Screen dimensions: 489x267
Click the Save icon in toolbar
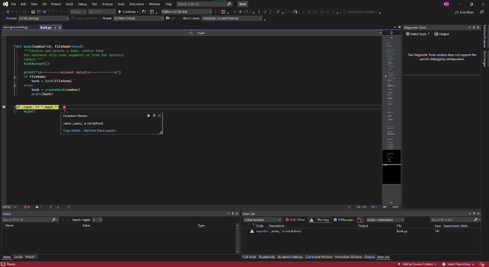39,12
